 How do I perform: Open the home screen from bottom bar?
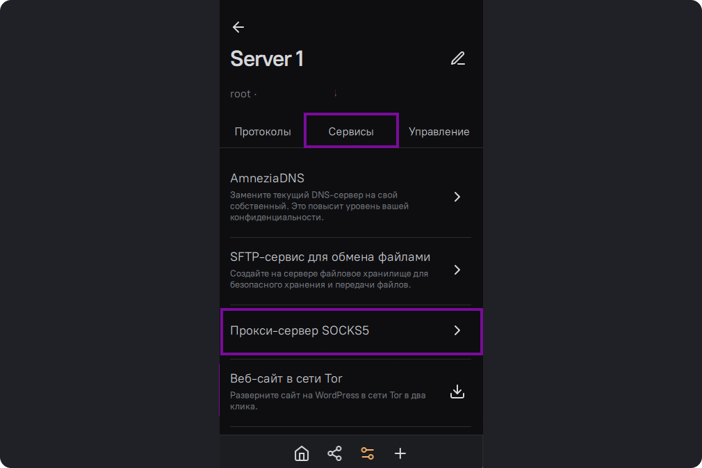tap(302, 454)
